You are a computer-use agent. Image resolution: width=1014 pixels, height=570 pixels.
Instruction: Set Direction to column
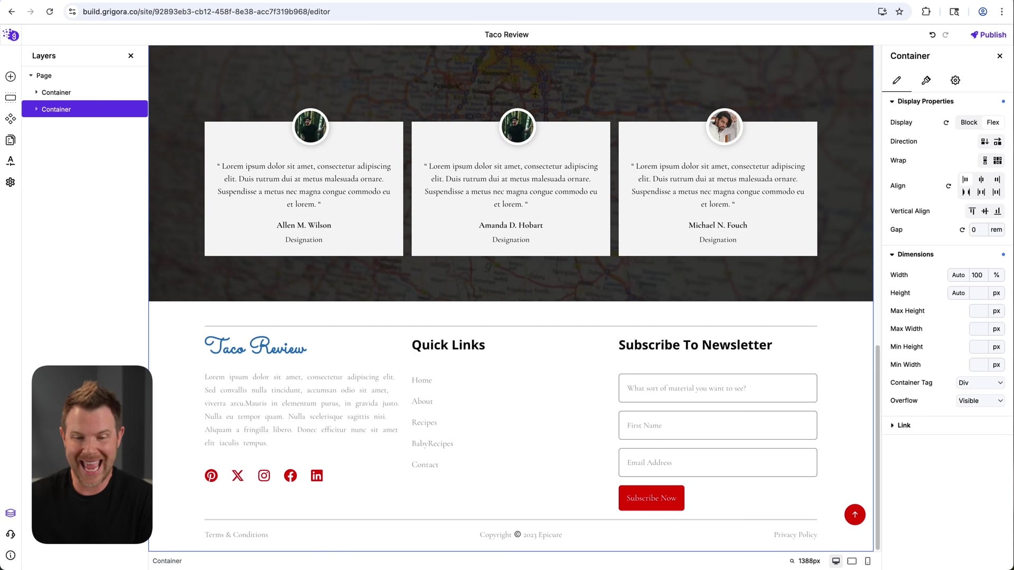tap(984, 141)
